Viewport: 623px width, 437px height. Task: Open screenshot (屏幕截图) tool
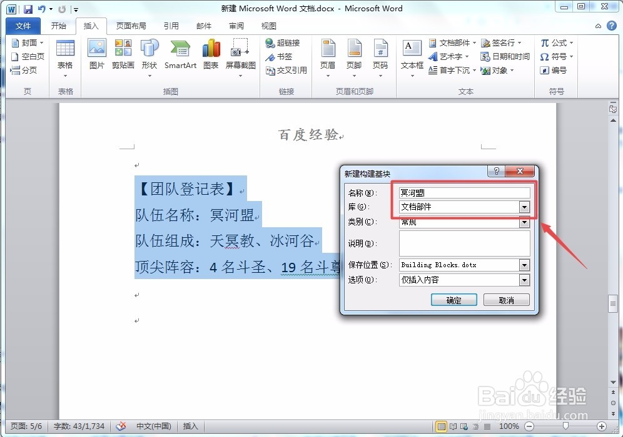click(240, 58)
